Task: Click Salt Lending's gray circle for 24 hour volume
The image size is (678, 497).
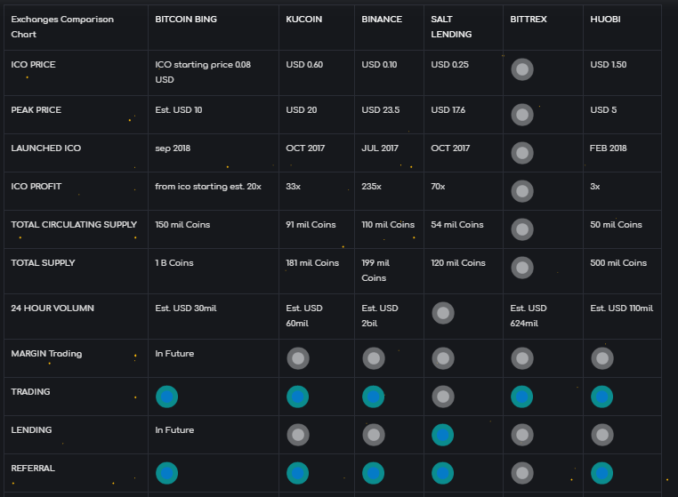Action: pos(442,313)
